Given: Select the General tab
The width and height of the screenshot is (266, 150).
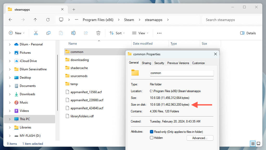Looking at the screenshot, I should pyautogui.click(x=134, y=63).
